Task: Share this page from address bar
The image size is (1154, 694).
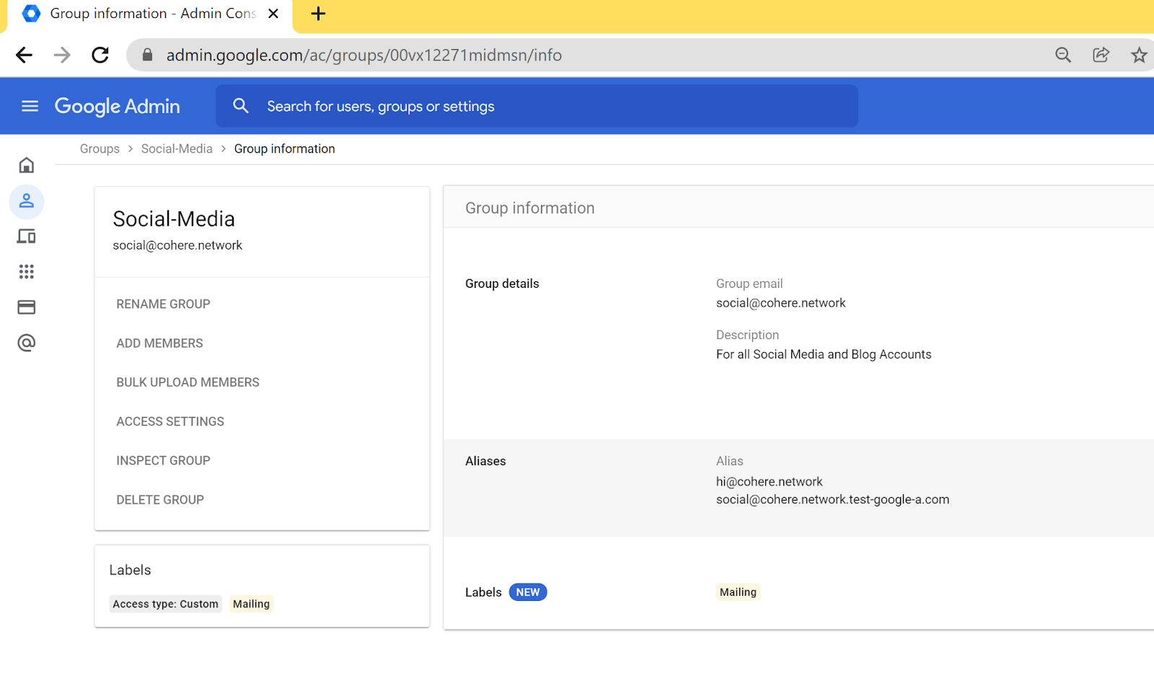Action: (1101, 55)
